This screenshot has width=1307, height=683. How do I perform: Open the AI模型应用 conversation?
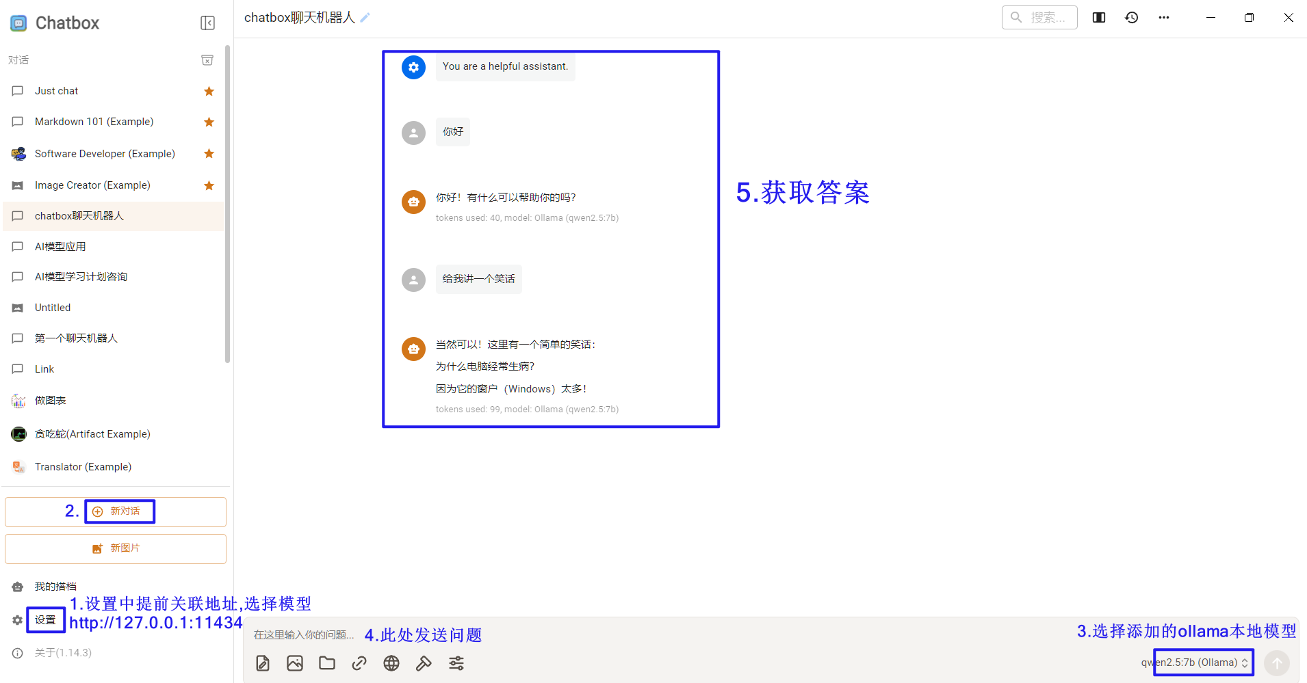click(x=114, y=247)
